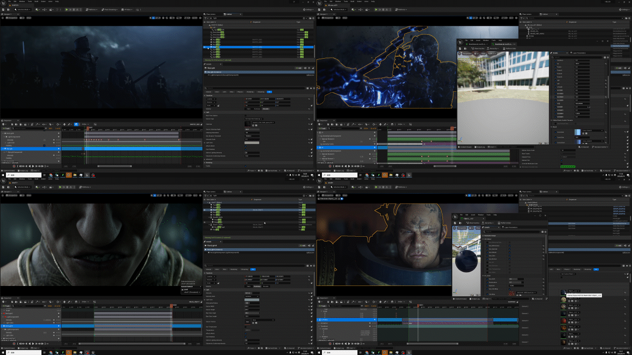632x355 pixels.
Task: Open Settings in the knight scene editor toolbar
Action: [309, 9]
